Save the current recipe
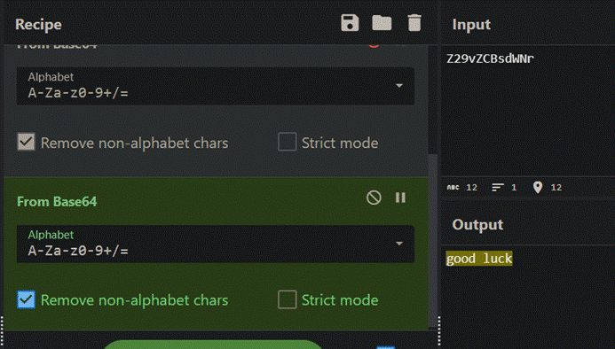Screen dimensions: 615x349 pyautogui.click(x=350, y=23)
